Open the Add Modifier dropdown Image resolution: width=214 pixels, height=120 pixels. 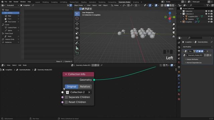point(197,47)
